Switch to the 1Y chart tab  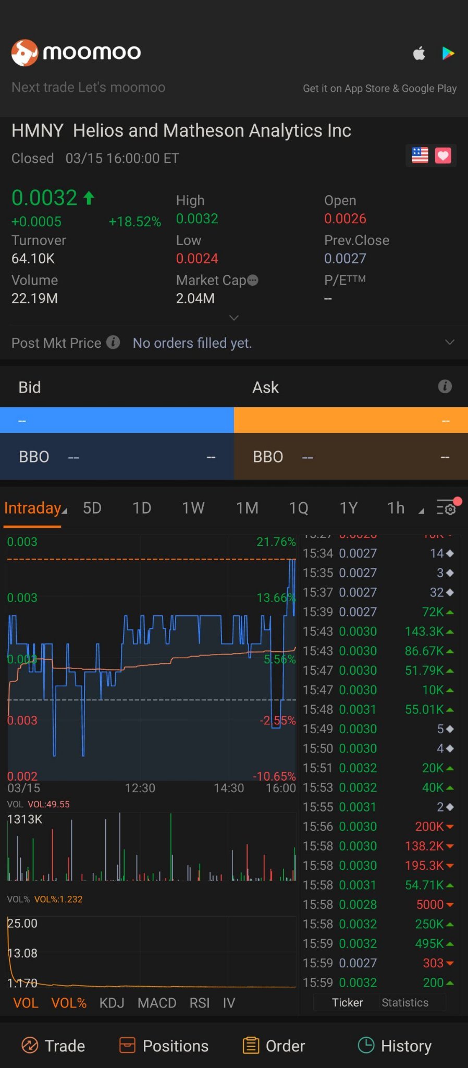coord(349,508)
